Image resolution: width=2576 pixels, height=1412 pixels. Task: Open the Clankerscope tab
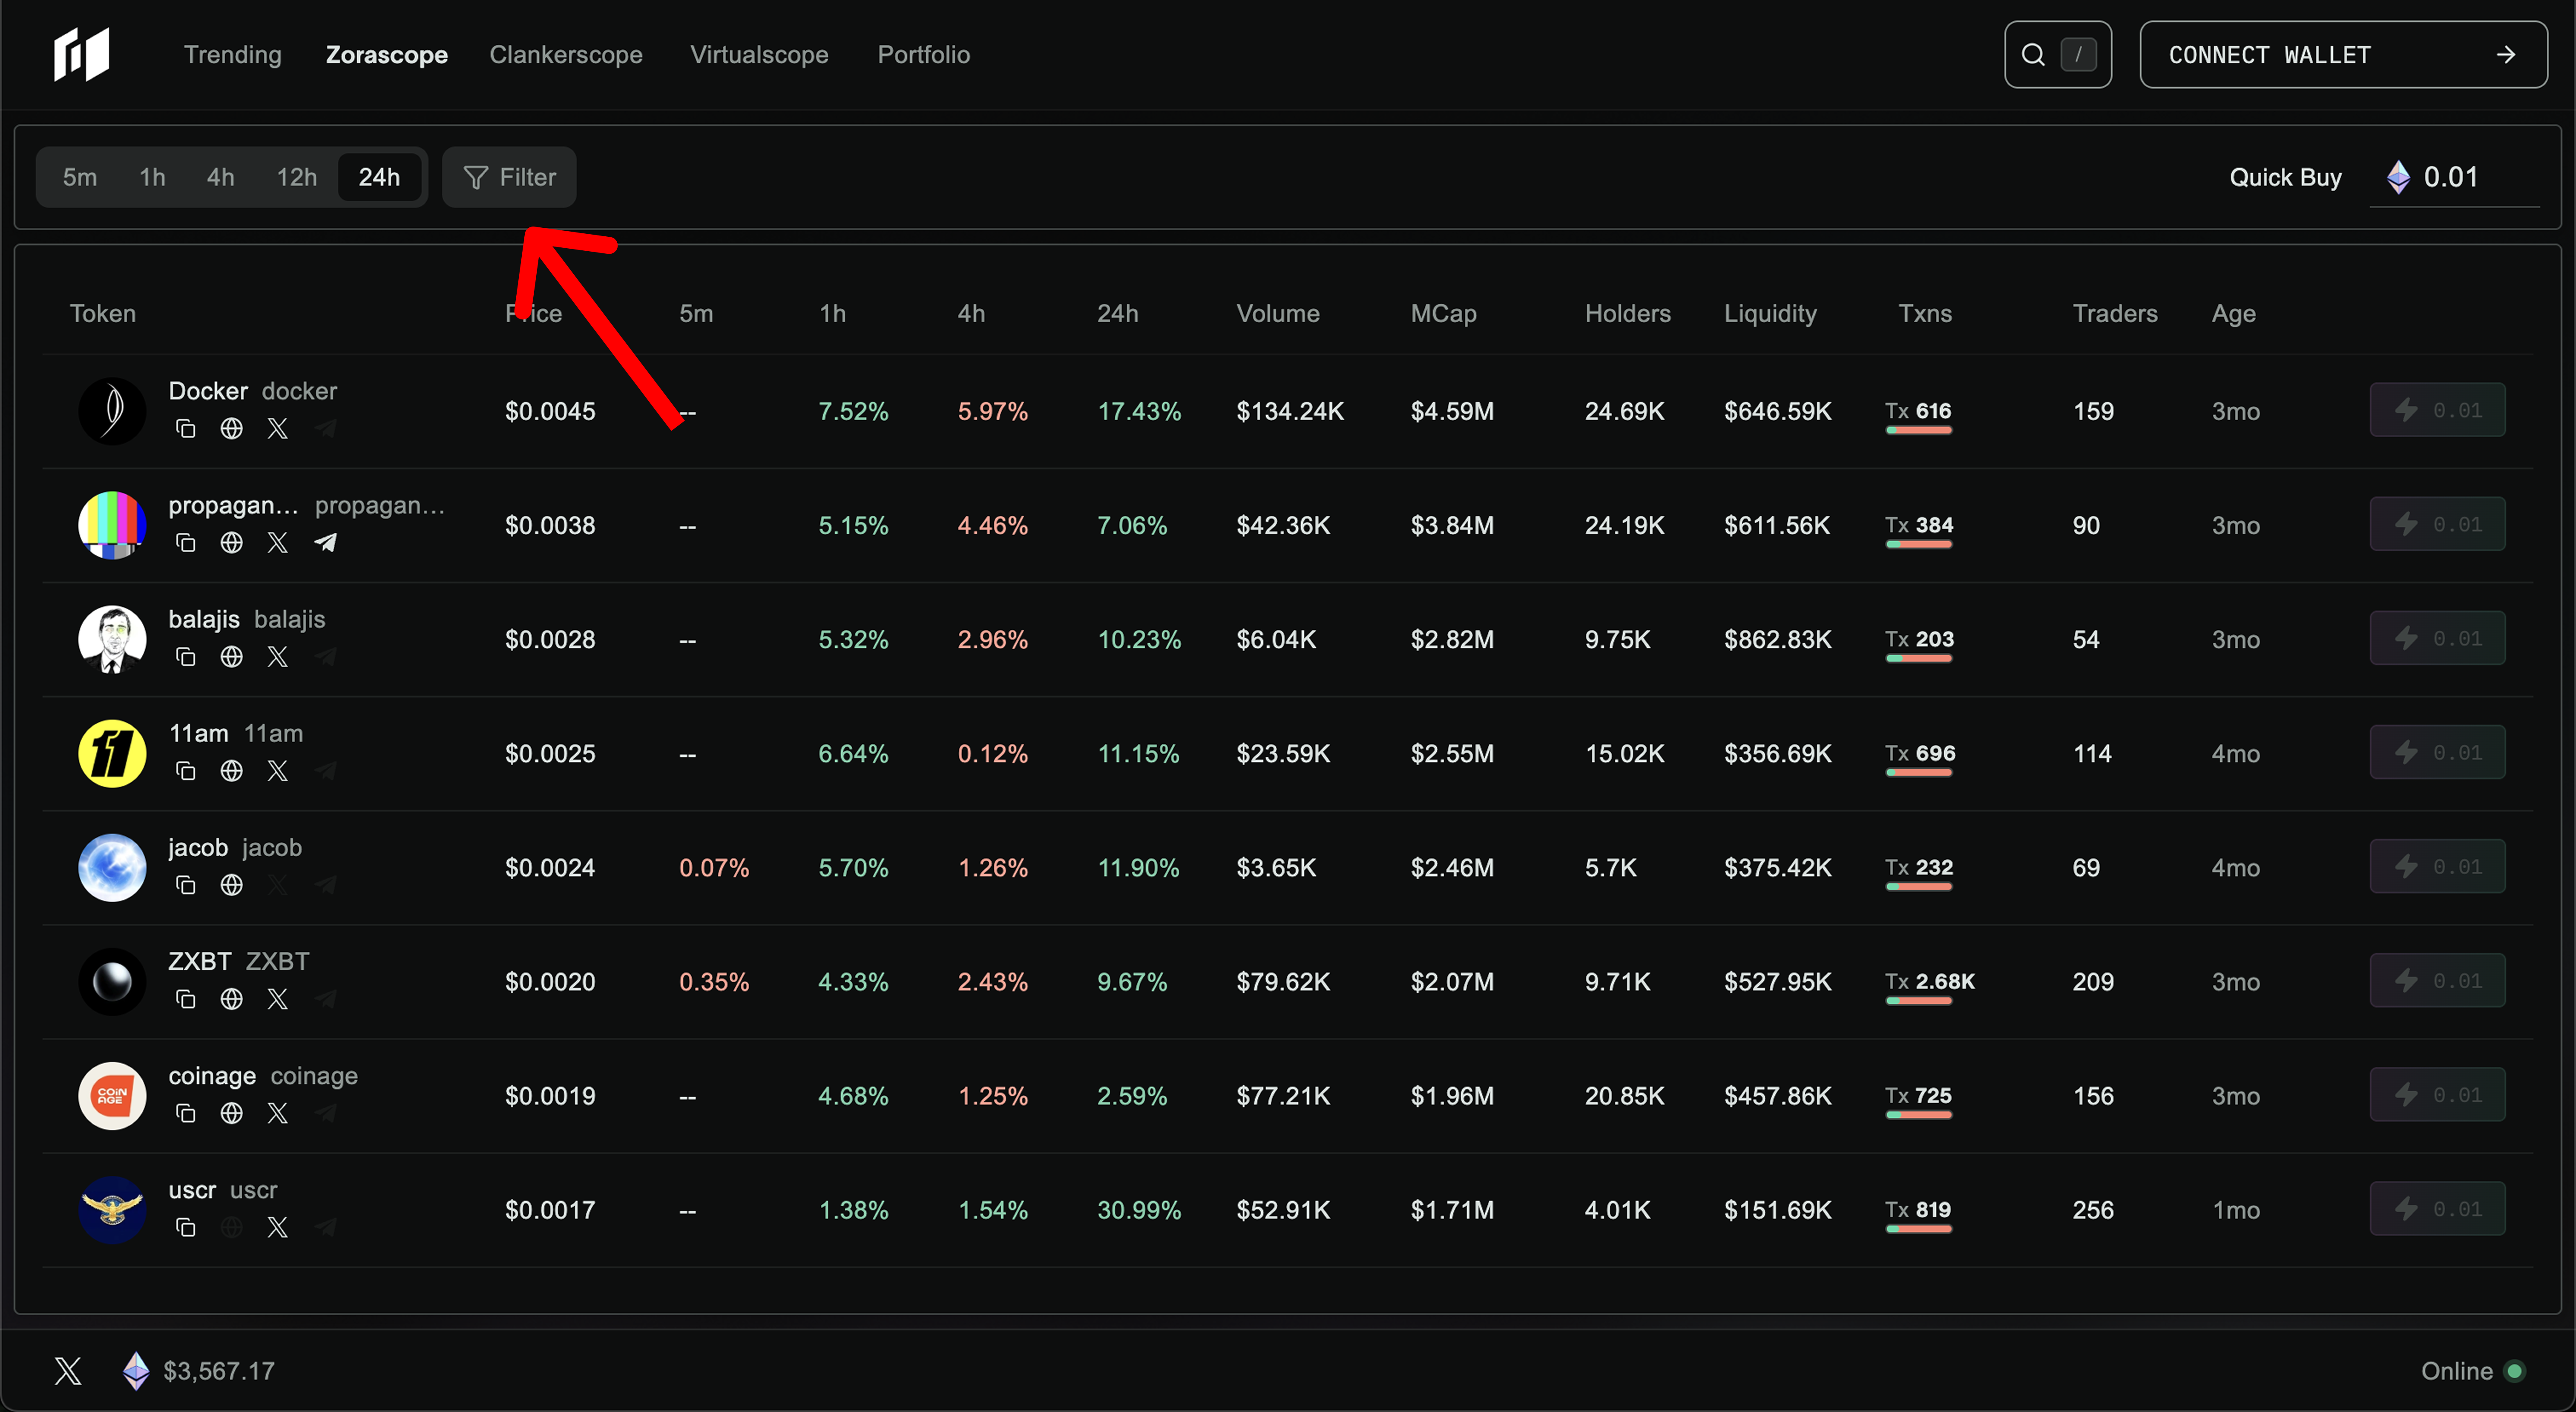coord(565,55)
